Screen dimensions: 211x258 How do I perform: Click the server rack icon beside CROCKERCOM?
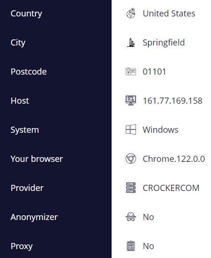[x=131, y=188]
